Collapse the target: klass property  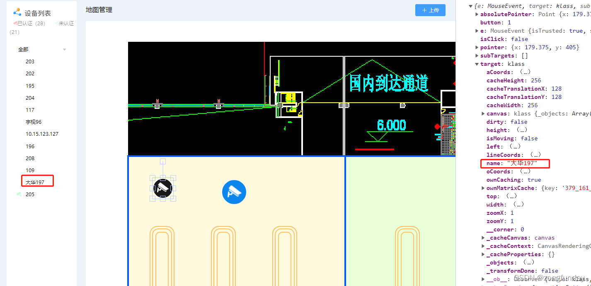pyautogui.click(x=477, y=64)
